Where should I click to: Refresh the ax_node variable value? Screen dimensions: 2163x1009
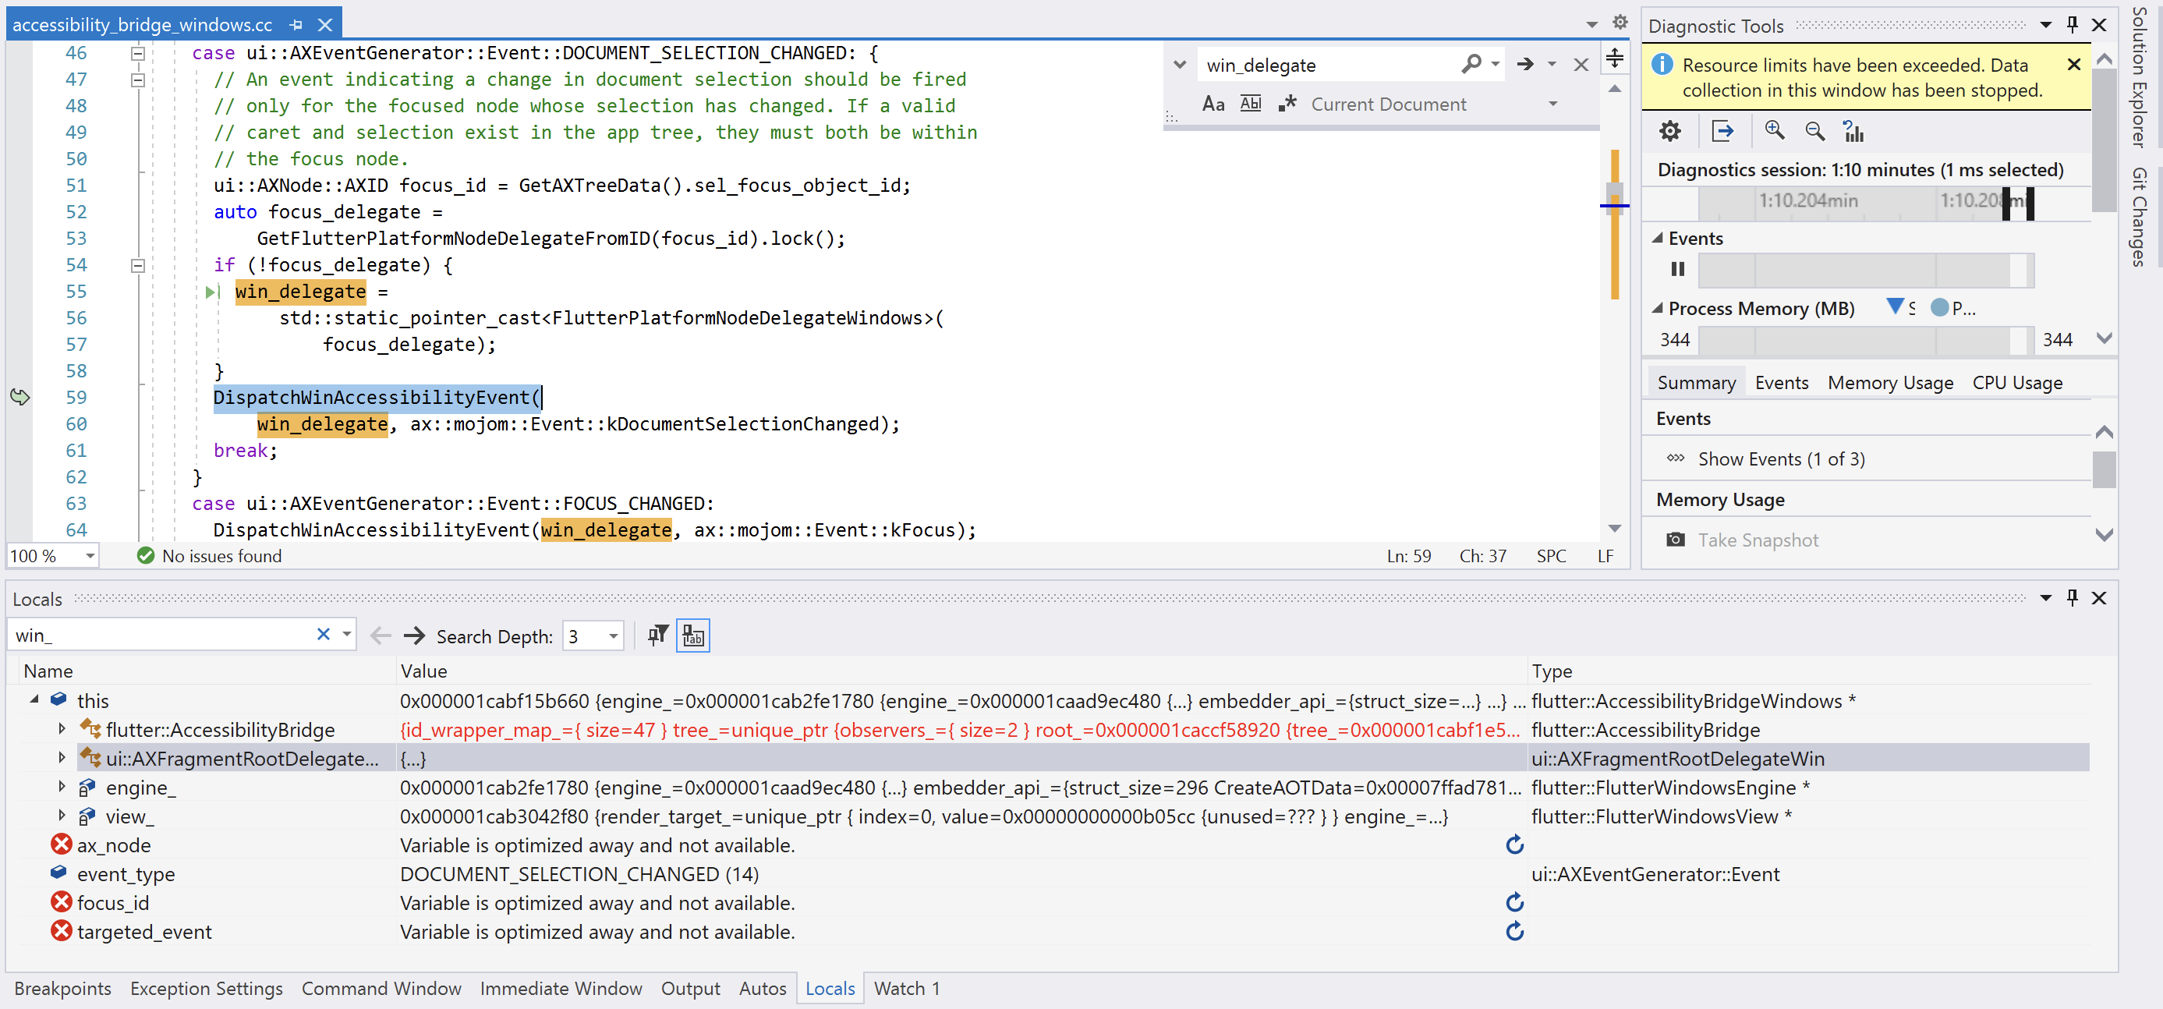tap(1514, 844)
